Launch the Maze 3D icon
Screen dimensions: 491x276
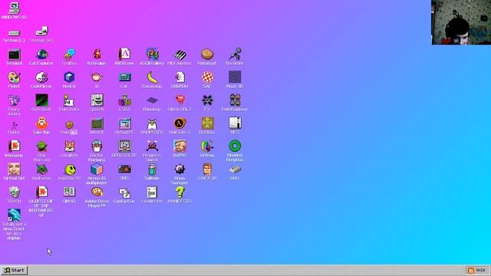click(235, 77)
